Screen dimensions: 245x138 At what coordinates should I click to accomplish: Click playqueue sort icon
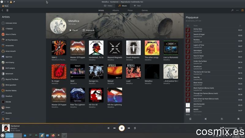[222, 119]
